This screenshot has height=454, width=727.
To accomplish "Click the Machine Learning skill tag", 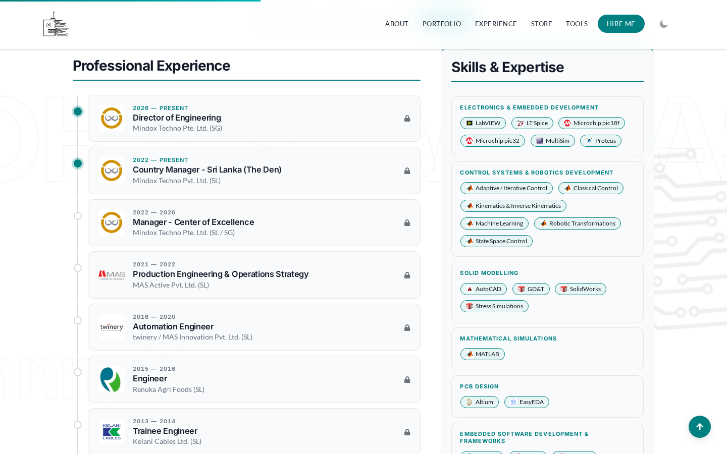I will (494, 223).
